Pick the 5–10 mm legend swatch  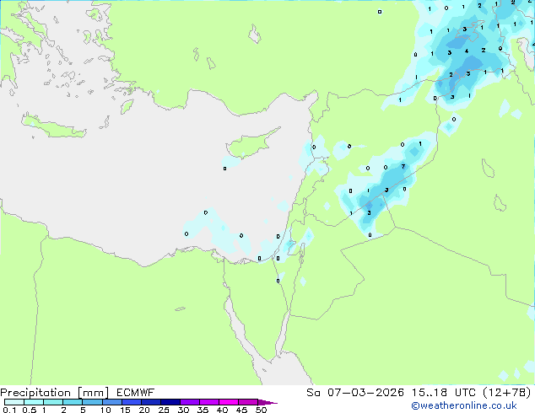tap(92, 402)
